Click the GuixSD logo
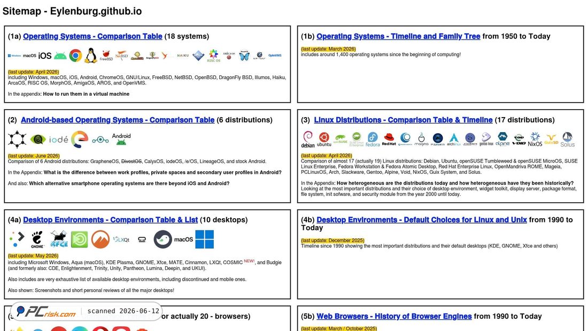588x331 pixels. tap(551, 139)
